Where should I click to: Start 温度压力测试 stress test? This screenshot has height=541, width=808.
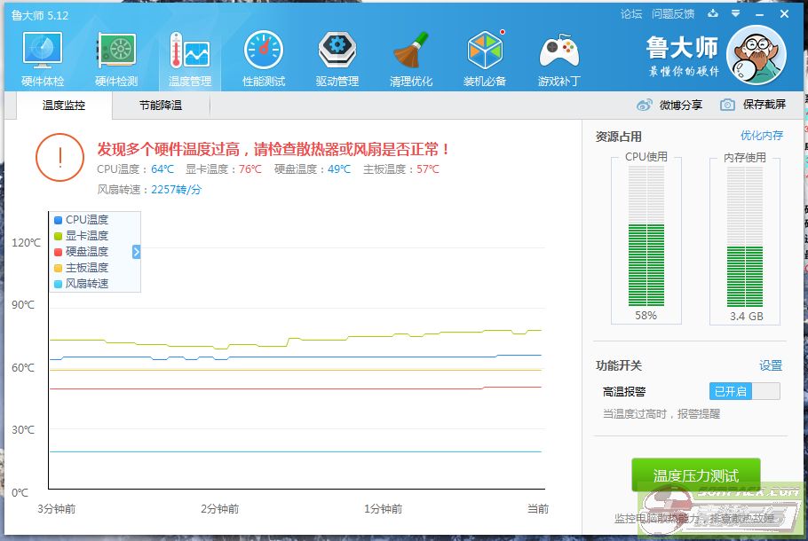point(696,475)
